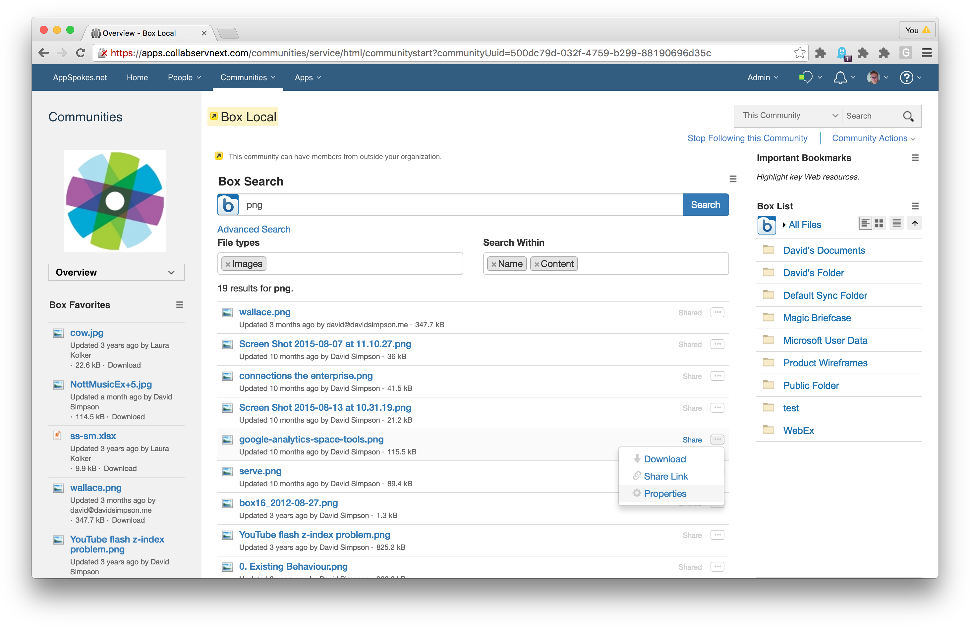
Task: Click the magnifier icon in community search
Action: (x=908, y=116)
